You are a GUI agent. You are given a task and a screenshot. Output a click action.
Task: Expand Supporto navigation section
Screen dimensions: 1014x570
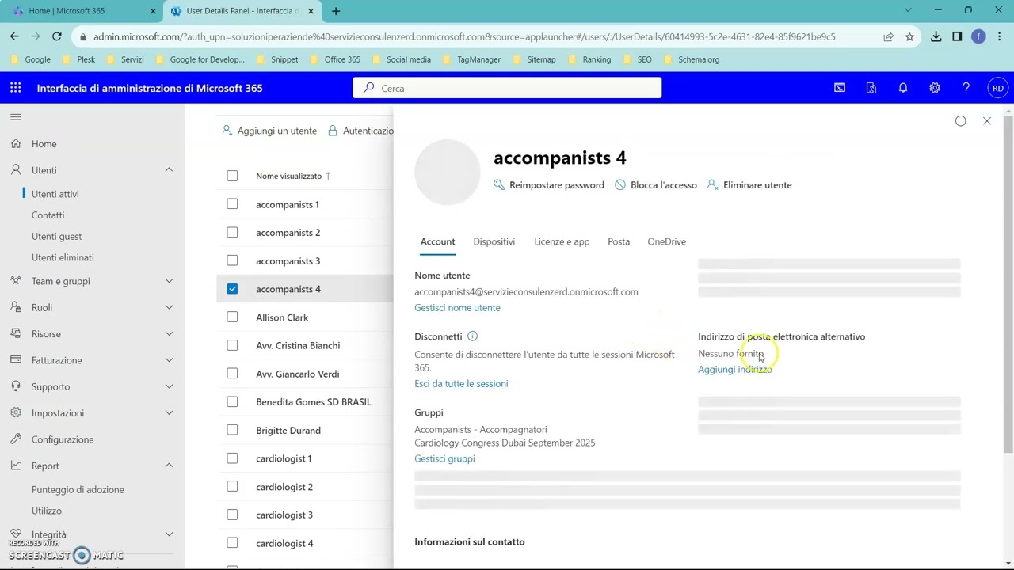click(169, 386)
